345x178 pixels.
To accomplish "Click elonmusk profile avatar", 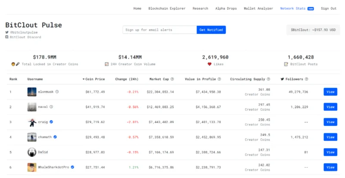I will click(32, 92).
